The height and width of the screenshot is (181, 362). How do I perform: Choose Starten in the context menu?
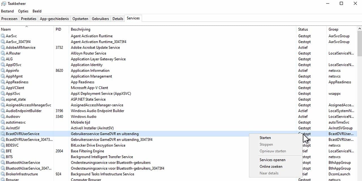pos(265,138)
